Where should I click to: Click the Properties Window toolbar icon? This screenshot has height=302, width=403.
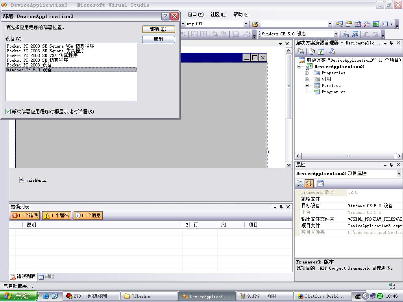click(349, 24)
